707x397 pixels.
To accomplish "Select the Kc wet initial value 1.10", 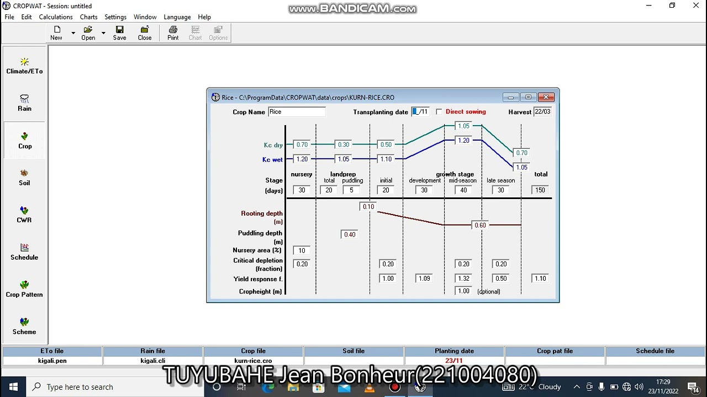I will (386, 159).
